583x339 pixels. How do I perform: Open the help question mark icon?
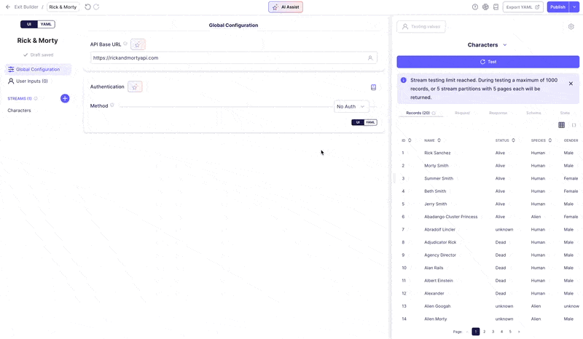pyautogui.click(x=475, y=7)
